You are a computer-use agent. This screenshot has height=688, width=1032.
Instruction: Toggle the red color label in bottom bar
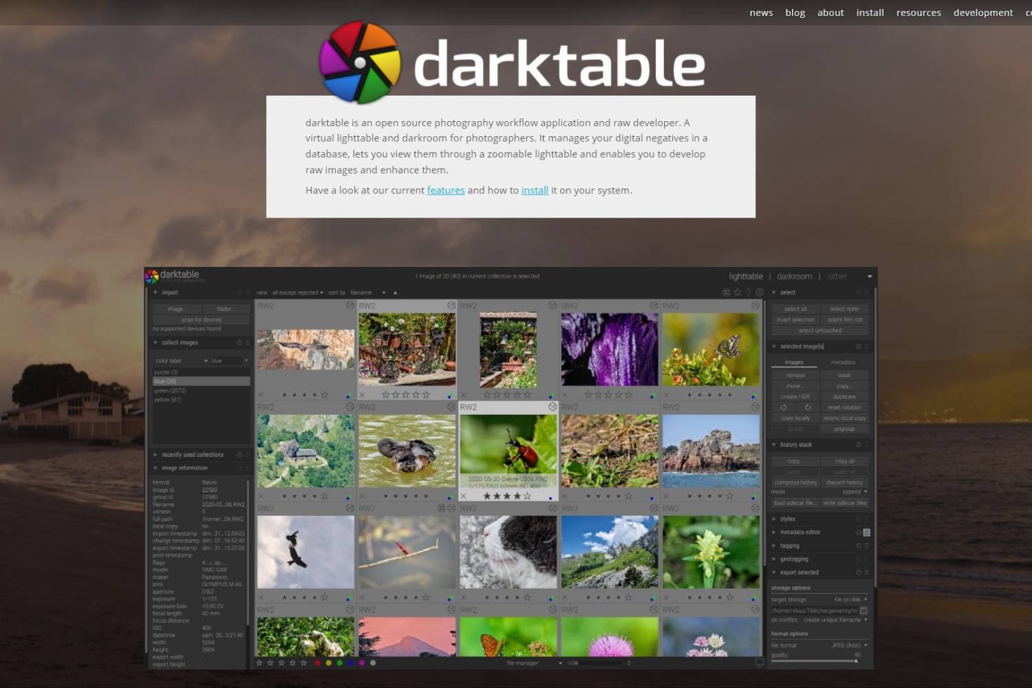click(x=317, y=663)
